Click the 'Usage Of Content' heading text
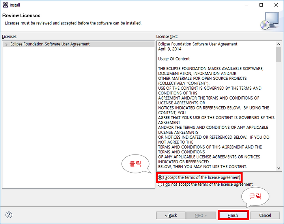The width and height of the screenshot is (284, 224). (174, 59)
